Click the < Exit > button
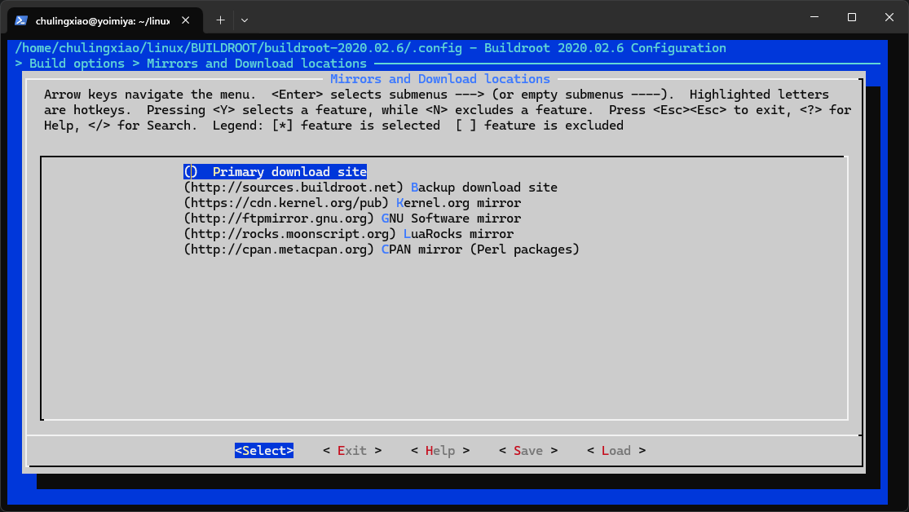Viewport: 909px width, 512px height. [x=352, y=451]
